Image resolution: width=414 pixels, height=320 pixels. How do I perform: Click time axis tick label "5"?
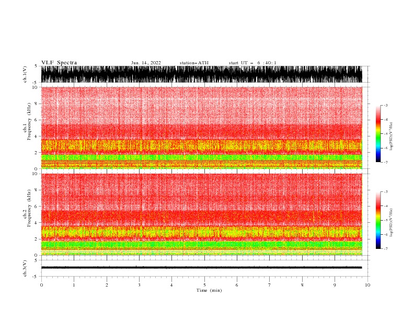[x=204, y=285]
